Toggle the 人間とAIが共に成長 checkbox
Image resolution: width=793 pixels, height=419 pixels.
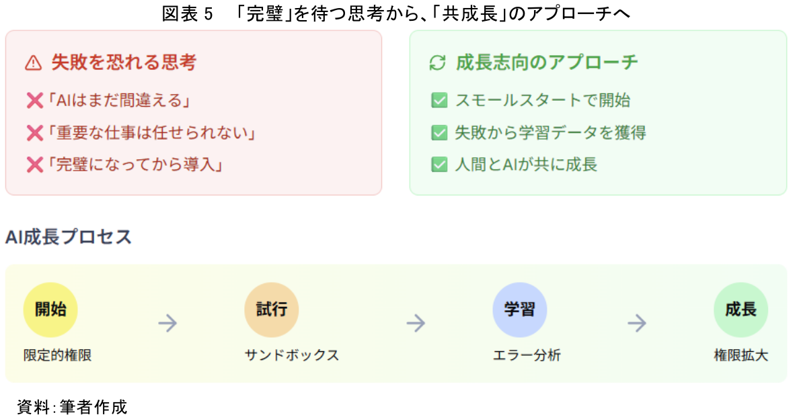[x=439, y=165]
